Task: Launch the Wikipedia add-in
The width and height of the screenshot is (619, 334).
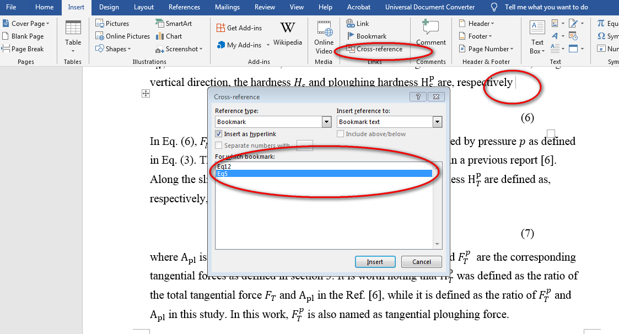Action: point(287,34)
